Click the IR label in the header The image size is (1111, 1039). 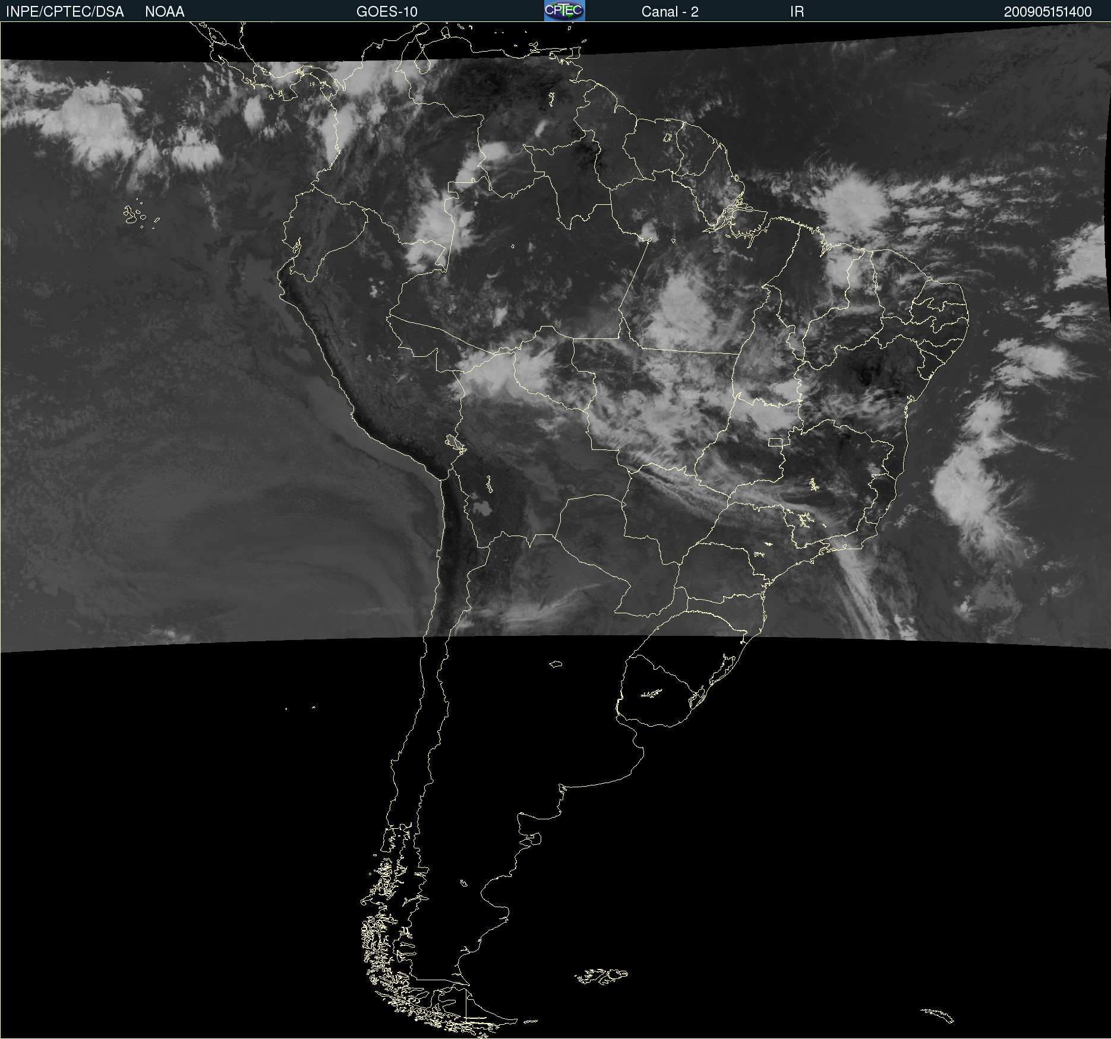coord(797,12)
